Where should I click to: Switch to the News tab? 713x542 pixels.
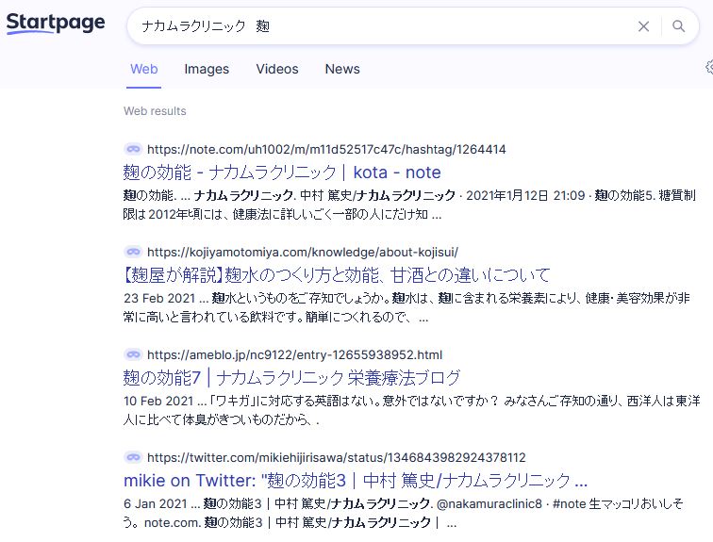[342, 69]
